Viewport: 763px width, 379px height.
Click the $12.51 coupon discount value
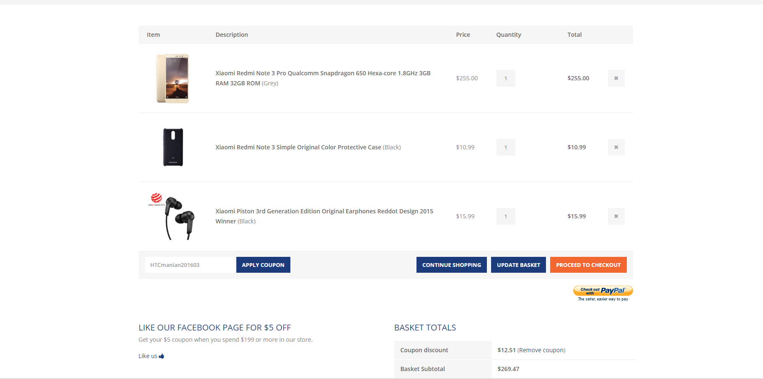[x=507, y=350]
